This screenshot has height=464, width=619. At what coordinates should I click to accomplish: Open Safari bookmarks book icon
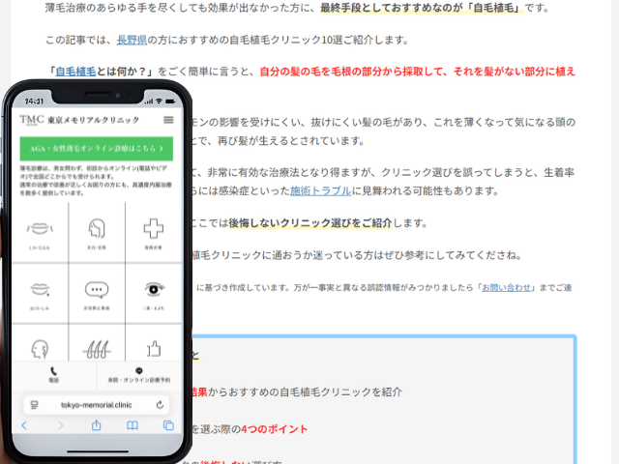133,425
